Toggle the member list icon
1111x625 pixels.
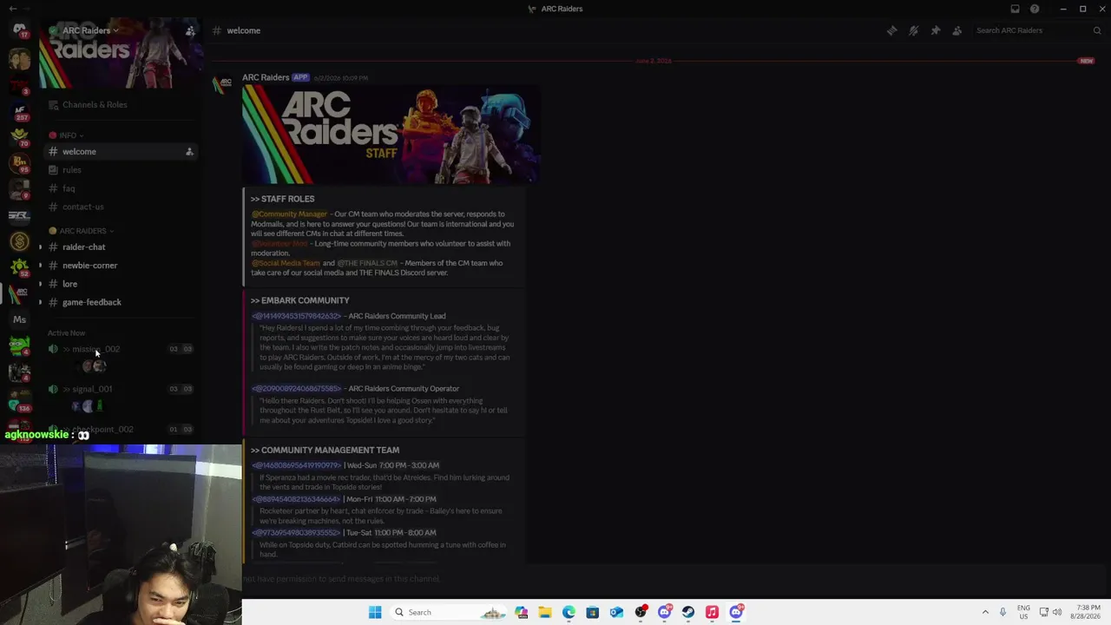pos(957,30)
